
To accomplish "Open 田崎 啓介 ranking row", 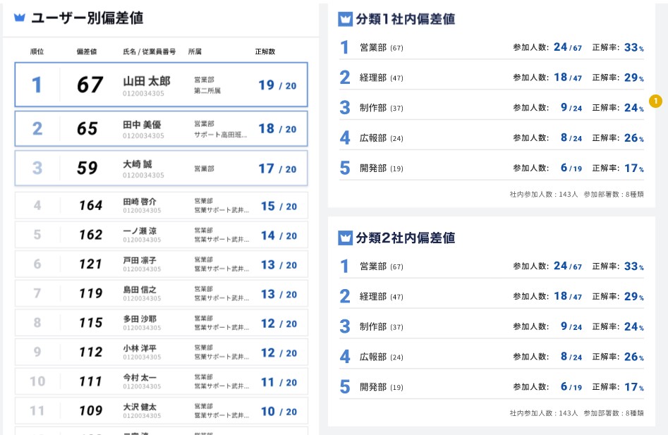I will (161, 206).
